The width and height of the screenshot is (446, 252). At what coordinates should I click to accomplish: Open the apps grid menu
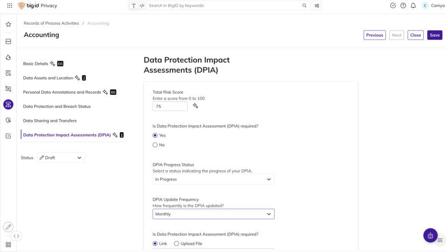[10, 5]
